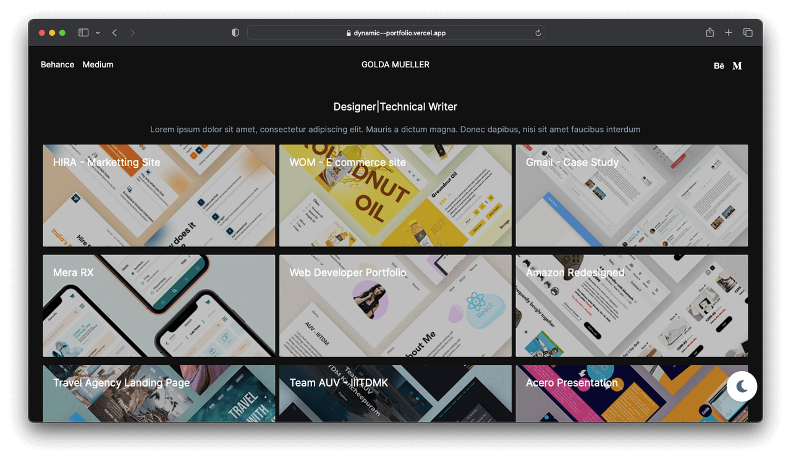Open the Travel Agency Landing Page card
791x460 pixels.
pos(159,393)
